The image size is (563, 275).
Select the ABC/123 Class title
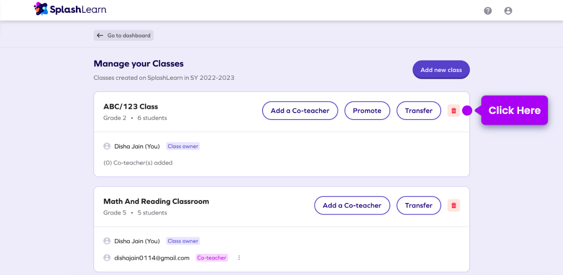point(131,107)
